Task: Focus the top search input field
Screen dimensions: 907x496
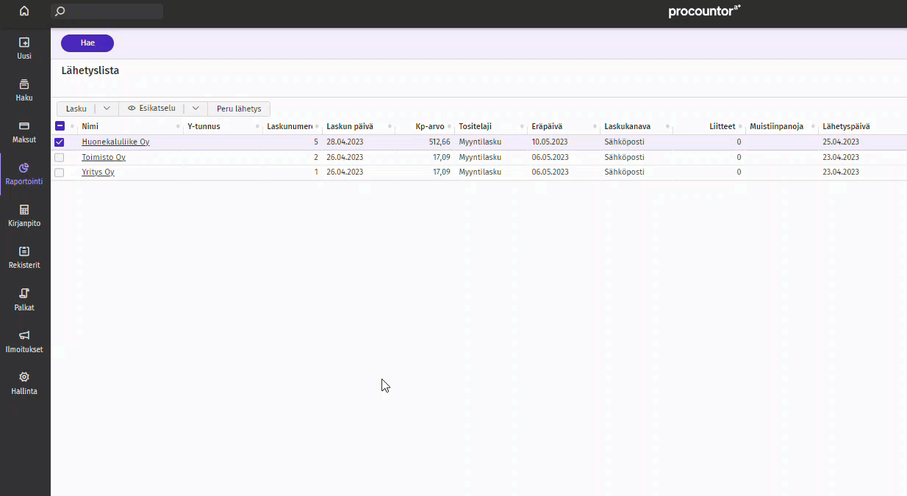Action: coord(107,12)
